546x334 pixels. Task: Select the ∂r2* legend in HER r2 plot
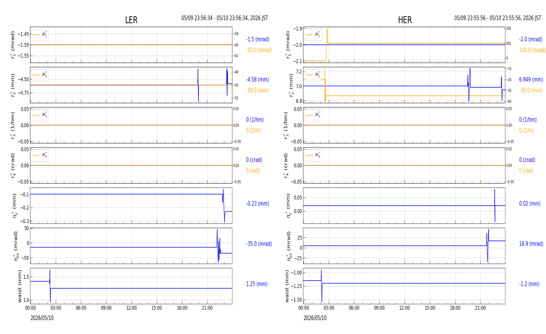pyautogui.click(x=313, y=75)
